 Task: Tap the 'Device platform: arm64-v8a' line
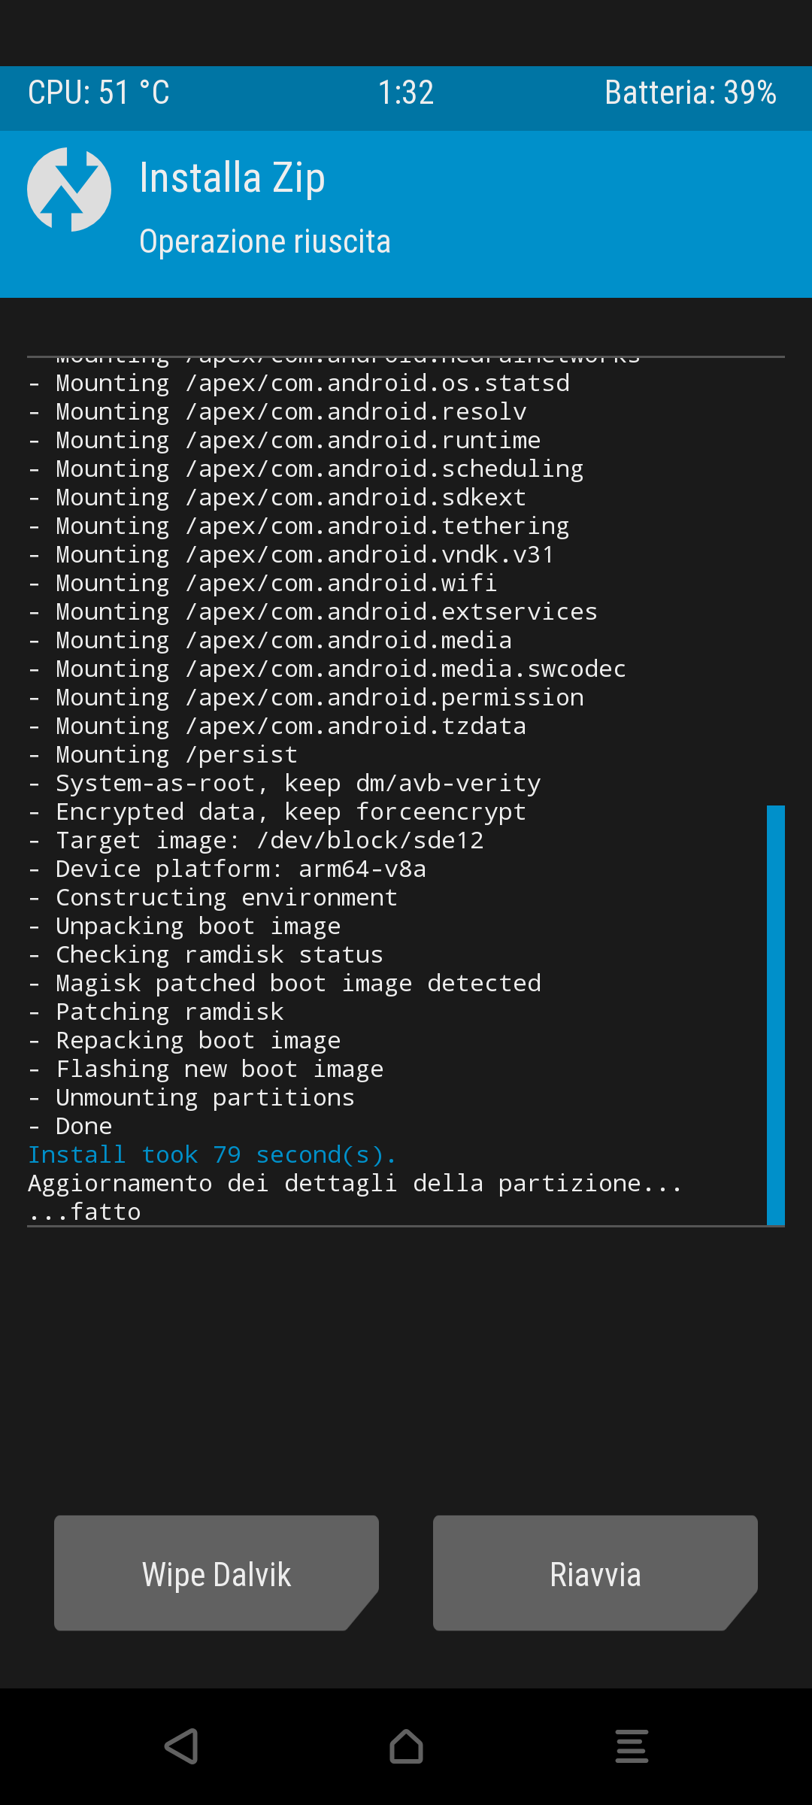pyautogui.click(x=227, y=869)
